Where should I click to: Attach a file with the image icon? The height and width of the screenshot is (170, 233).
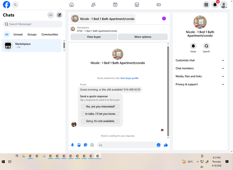click(x=79, y=145)
